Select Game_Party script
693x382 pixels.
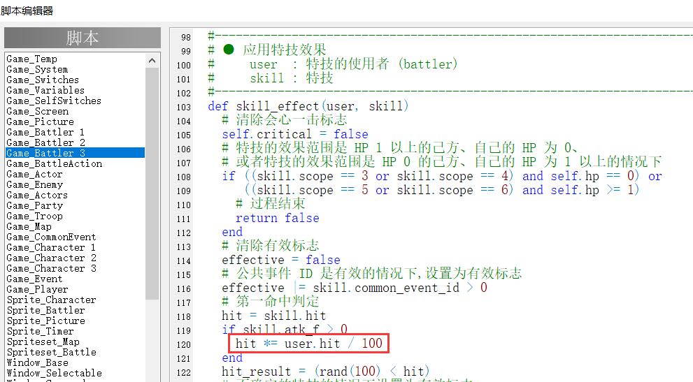coord(34,206)
